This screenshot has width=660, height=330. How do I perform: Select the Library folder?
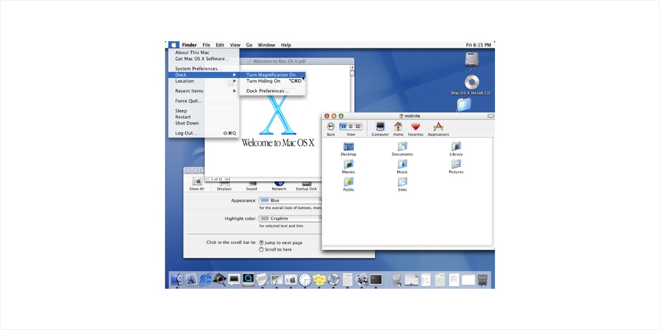456,149
